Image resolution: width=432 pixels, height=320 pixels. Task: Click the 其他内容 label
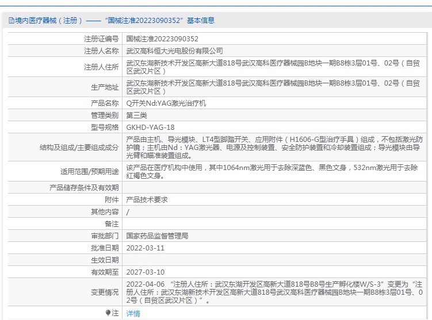point(105,212)
